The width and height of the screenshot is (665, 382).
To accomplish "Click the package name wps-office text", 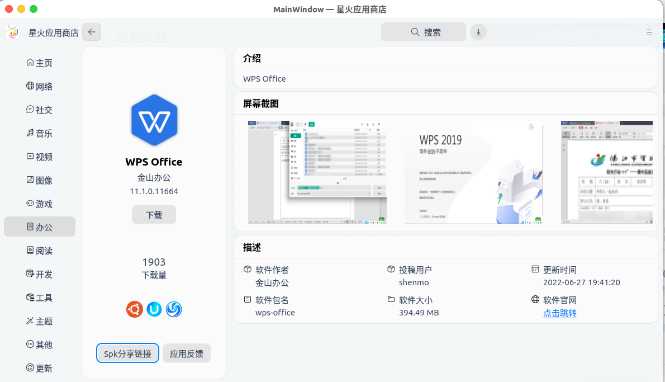I will pos(275,313).
